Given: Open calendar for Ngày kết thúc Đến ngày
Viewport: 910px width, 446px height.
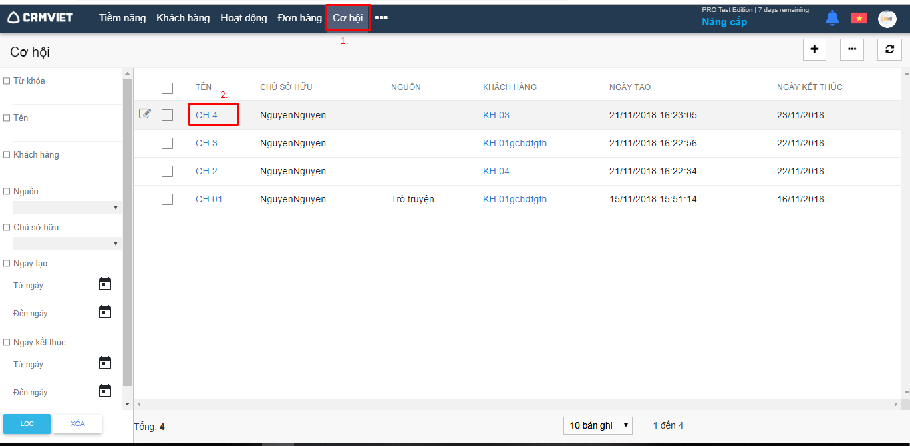Looking at the screenshot, I should point(105,391).
